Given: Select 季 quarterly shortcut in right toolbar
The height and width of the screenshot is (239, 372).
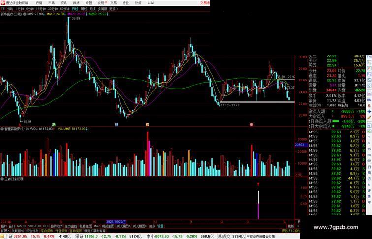Looking at the screenshot, I should pos(369,196).
